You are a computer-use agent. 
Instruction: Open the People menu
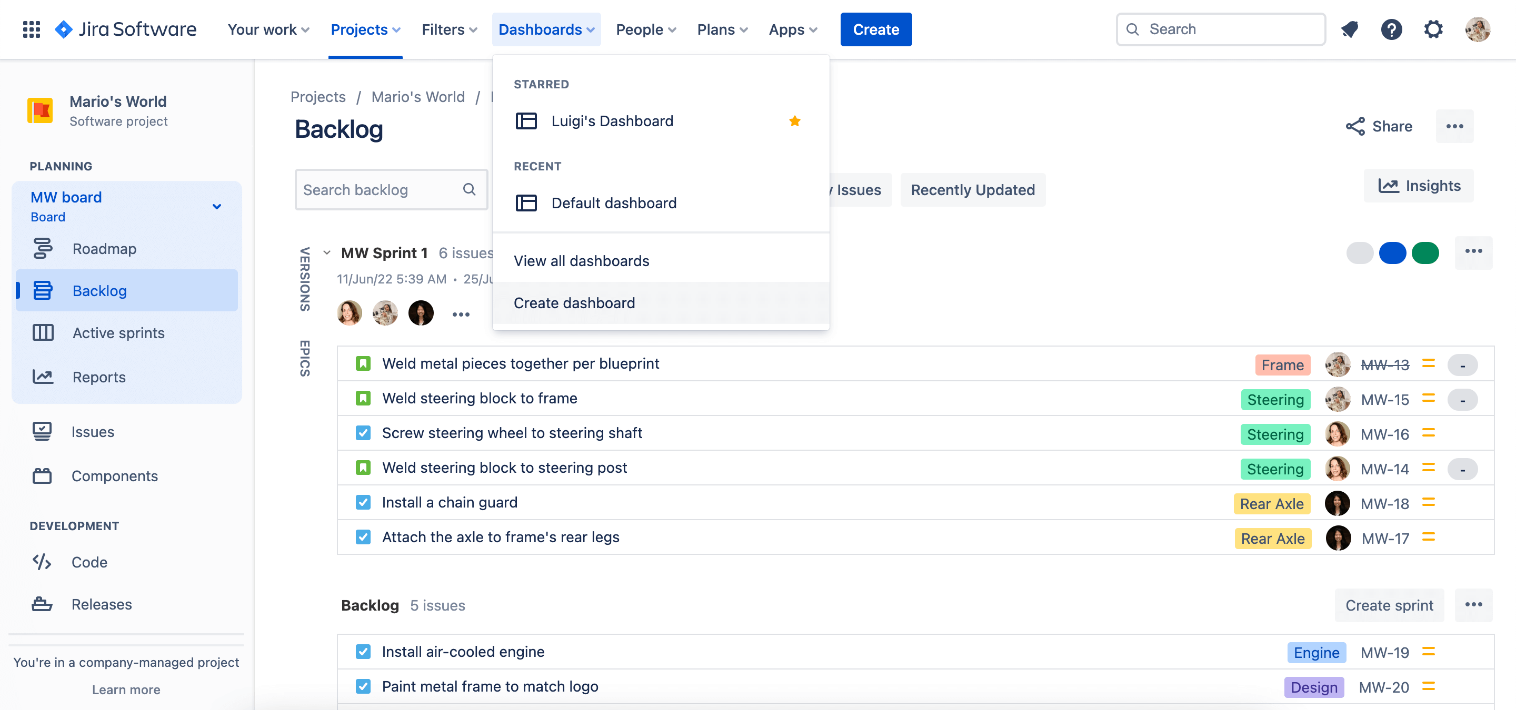coord(644,29)
